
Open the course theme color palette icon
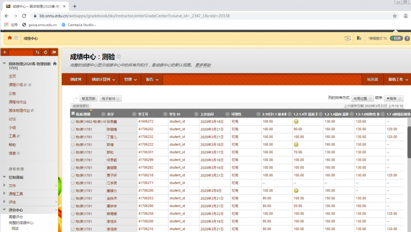(359, 38)
